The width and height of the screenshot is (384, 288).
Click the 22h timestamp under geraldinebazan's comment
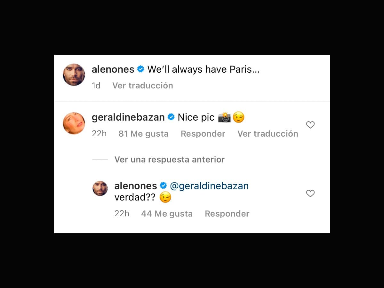[99, 133]
